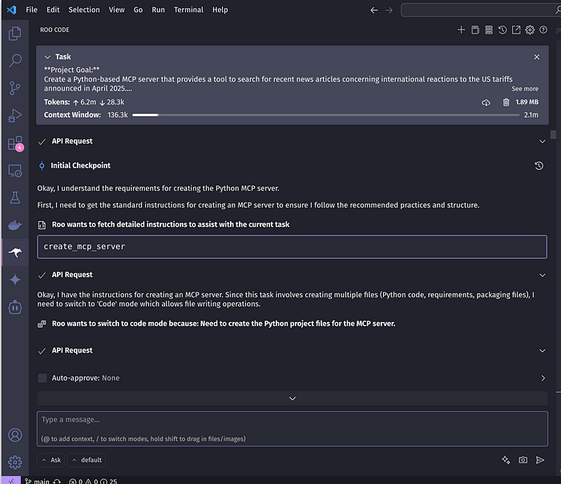Collapse the Task header chevron
The image size is (561, 484).
point(47,57)
